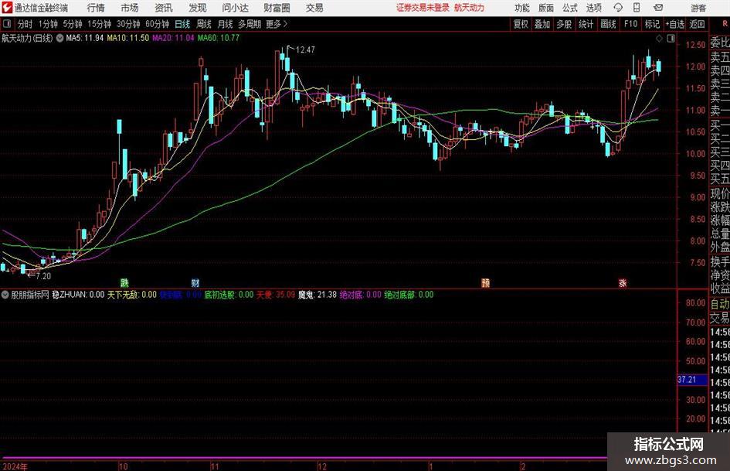
Task: Click the red 涨 event marker
Action: click(623, 282)
